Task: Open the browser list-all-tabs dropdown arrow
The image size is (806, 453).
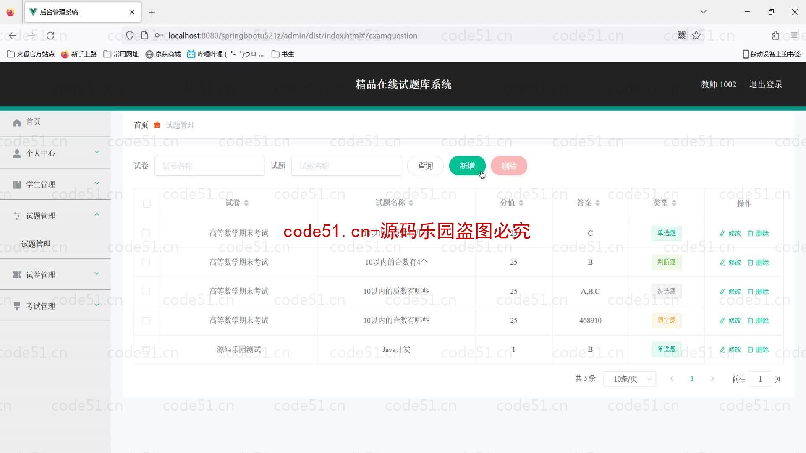Action: pyautogui.click(x=703, y=12)
